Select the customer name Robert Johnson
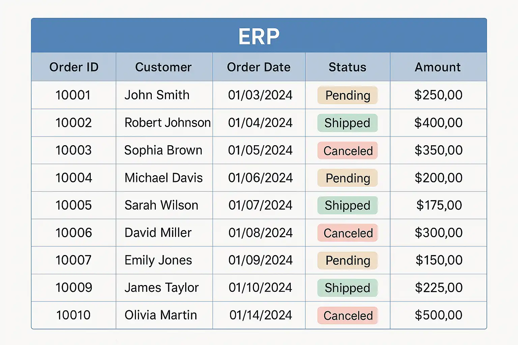Screen dimensions: 518x345 coord(168,123)
